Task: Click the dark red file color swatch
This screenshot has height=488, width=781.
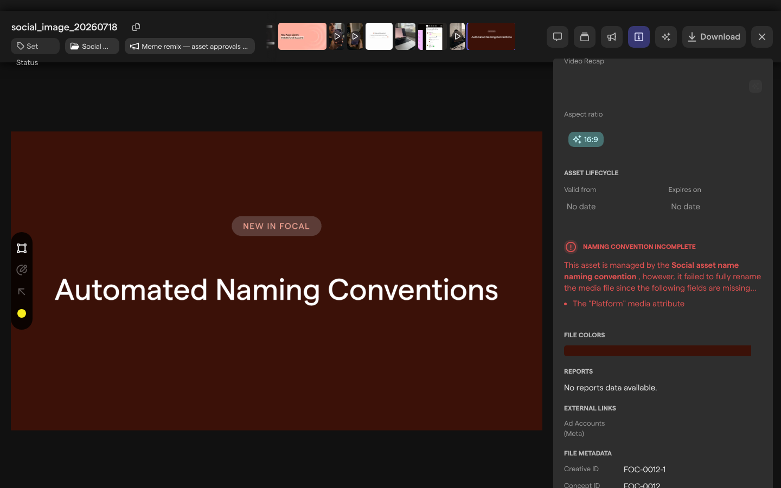Action: (657, 351)
